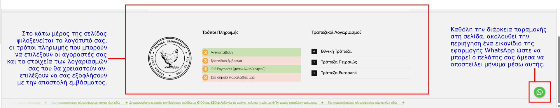Select the Τραπεζικό έμβασμα payment row
The width and height of the screenshot is (560, 108).
(x=251, y=61)
